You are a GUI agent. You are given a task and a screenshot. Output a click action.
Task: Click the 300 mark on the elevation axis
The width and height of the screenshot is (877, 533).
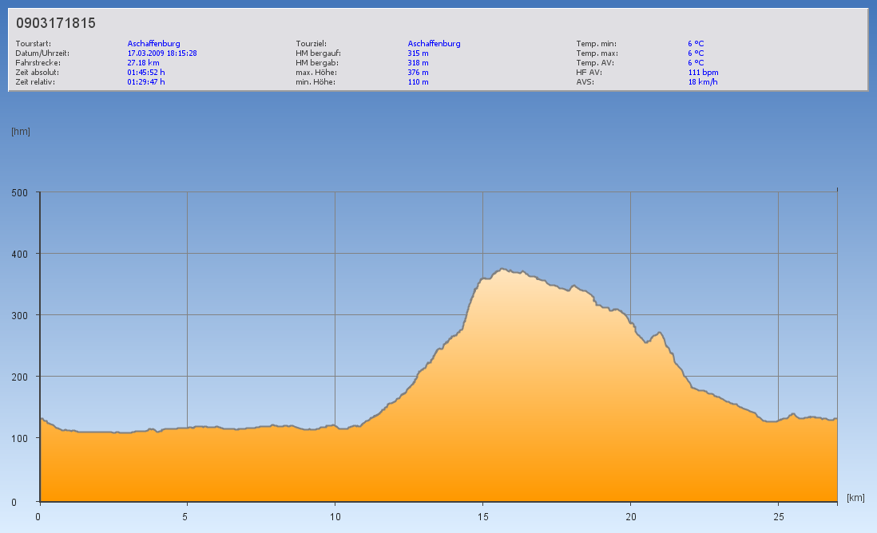click(20, 315)
